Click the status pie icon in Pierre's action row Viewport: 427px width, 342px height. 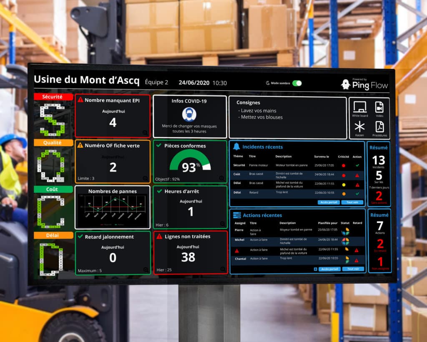pos(345,231)
